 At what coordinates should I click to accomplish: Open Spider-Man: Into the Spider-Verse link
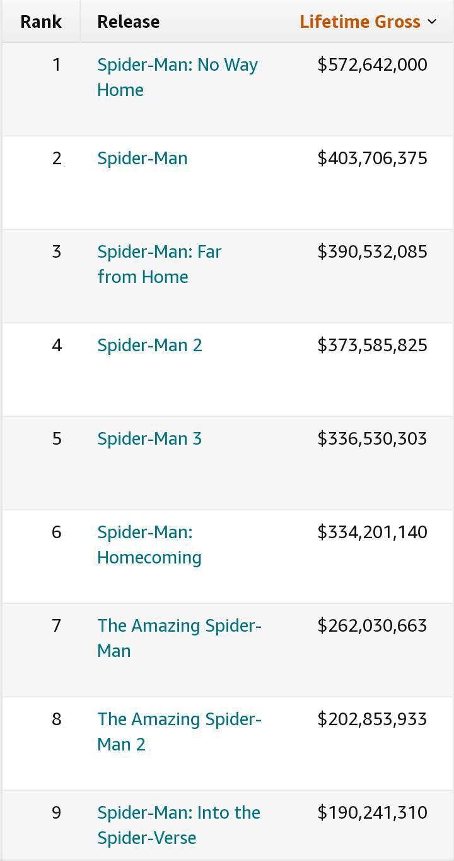tap(178, 825)
